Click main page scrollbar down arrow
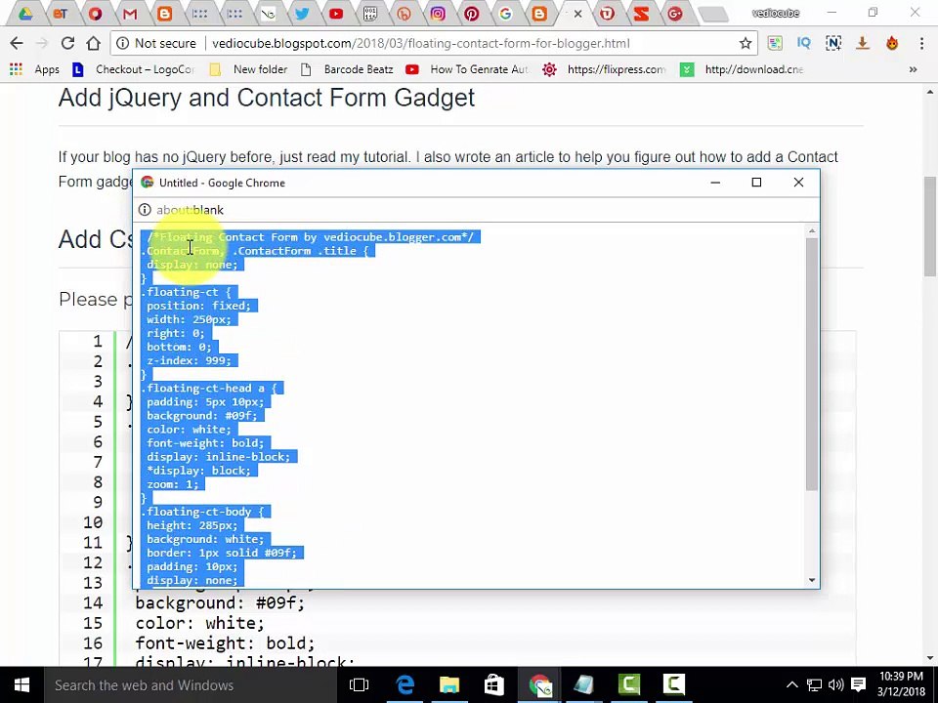The width and height of the screenshot is (938, 703). click(x=930, y=658)
